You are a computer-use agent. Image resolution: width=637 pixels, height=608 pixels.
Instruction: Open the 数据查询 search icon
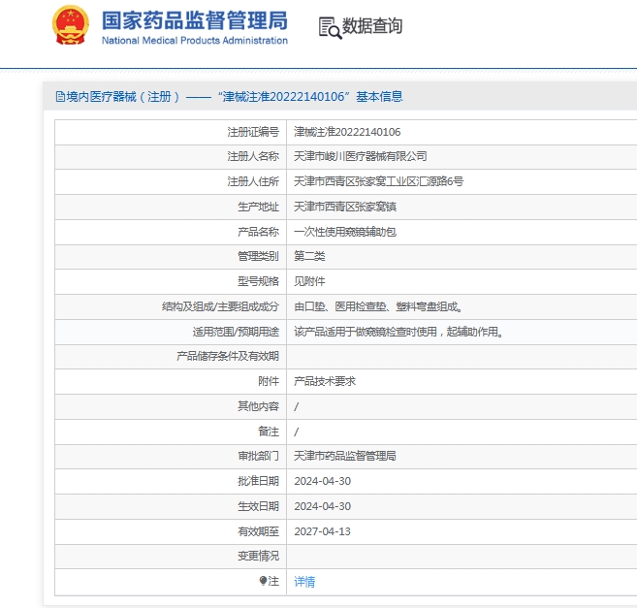pyautogui.click(x=330, y=27)
